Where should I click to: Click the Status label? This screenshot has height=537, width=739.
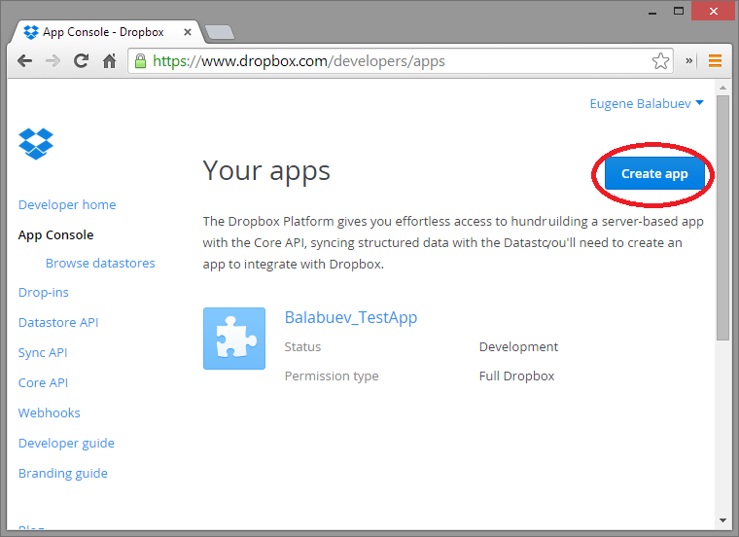(302, 347)
